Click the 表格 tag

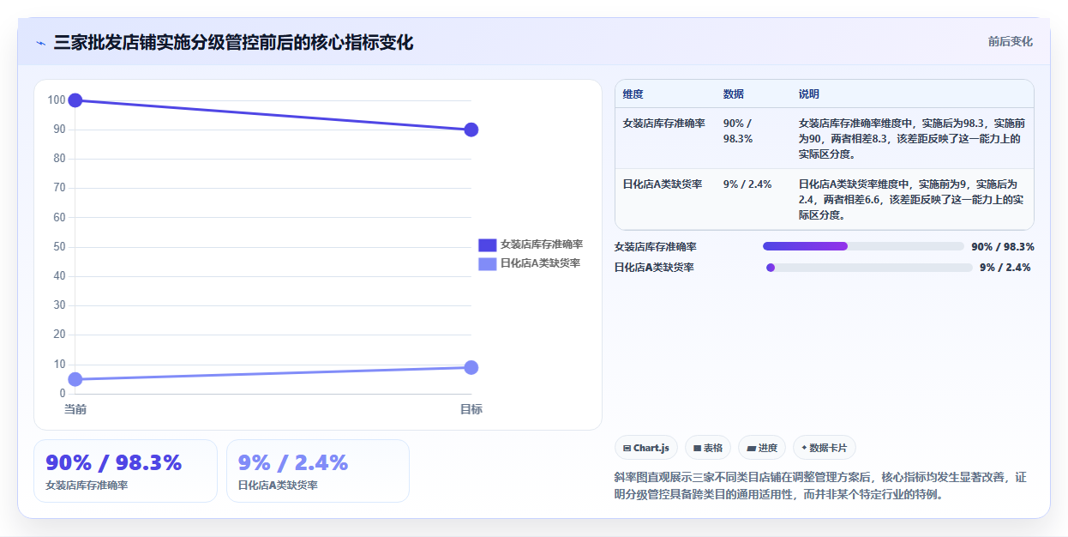(x=708, y=448)
